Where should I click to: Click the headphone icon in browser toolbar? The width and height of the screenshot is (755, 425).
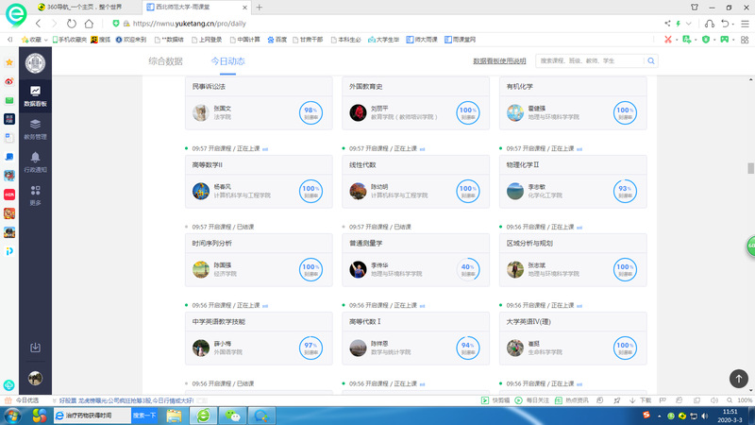pos(710,24)
